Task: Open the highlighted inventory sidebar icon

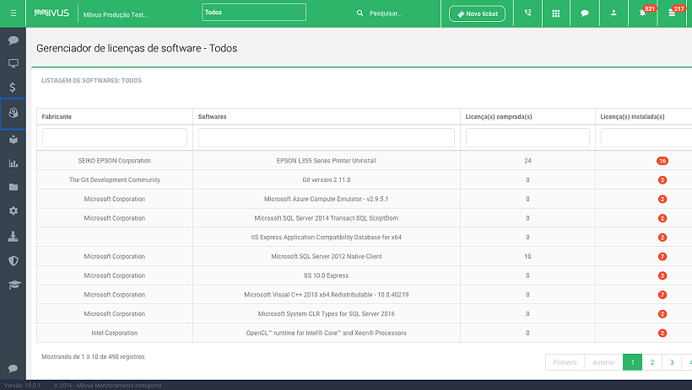Action: click(x=14, y=113)
